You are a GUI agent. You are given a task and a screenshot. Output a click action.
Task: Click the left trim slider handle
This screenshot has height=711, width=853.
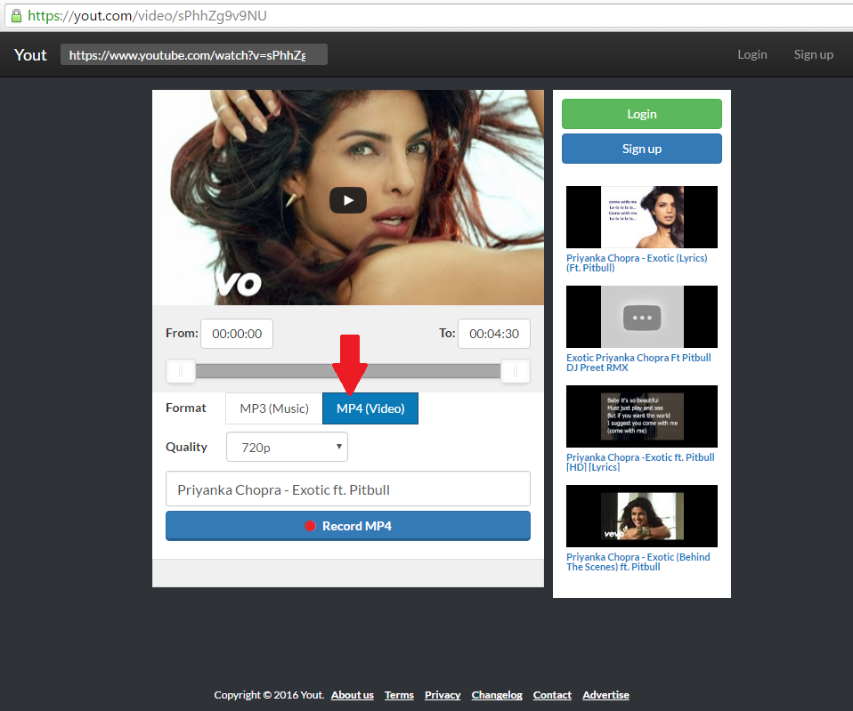[181, 371]
